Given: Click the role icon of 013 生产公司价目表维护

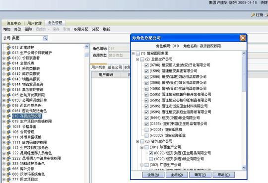Looking at the screenshot, I should tap(8, 53).
